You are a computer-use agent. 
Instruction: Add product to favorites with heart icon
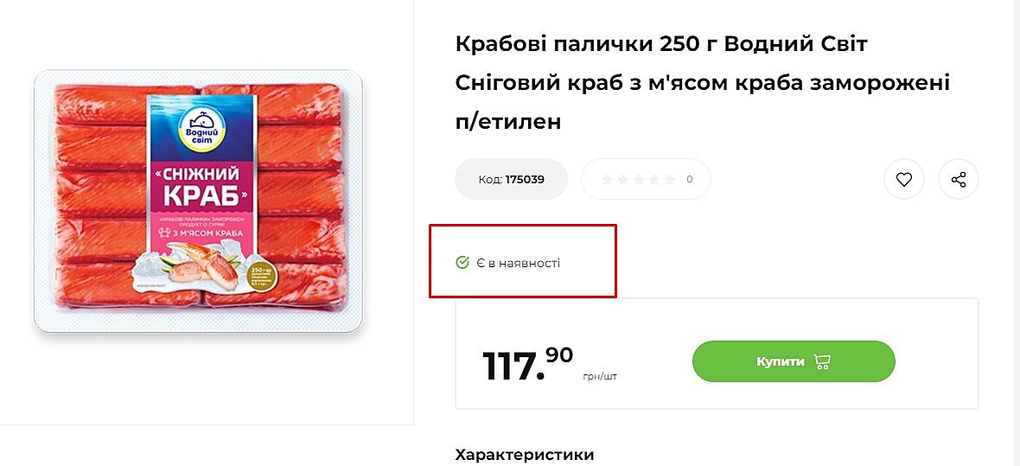(x=903, y=180)
